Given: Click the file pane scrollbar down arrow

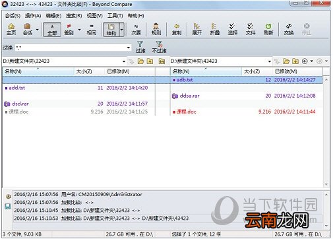Looking at the screenshot, I should click(326, 184).
